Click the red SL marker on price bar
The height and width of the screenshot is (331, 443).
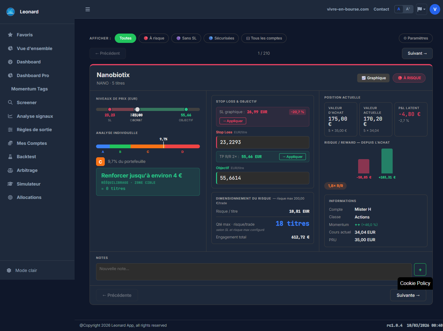110,109
